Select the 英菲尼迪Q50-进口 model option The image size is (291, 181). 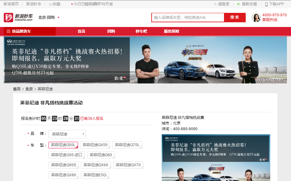[67, 155]
